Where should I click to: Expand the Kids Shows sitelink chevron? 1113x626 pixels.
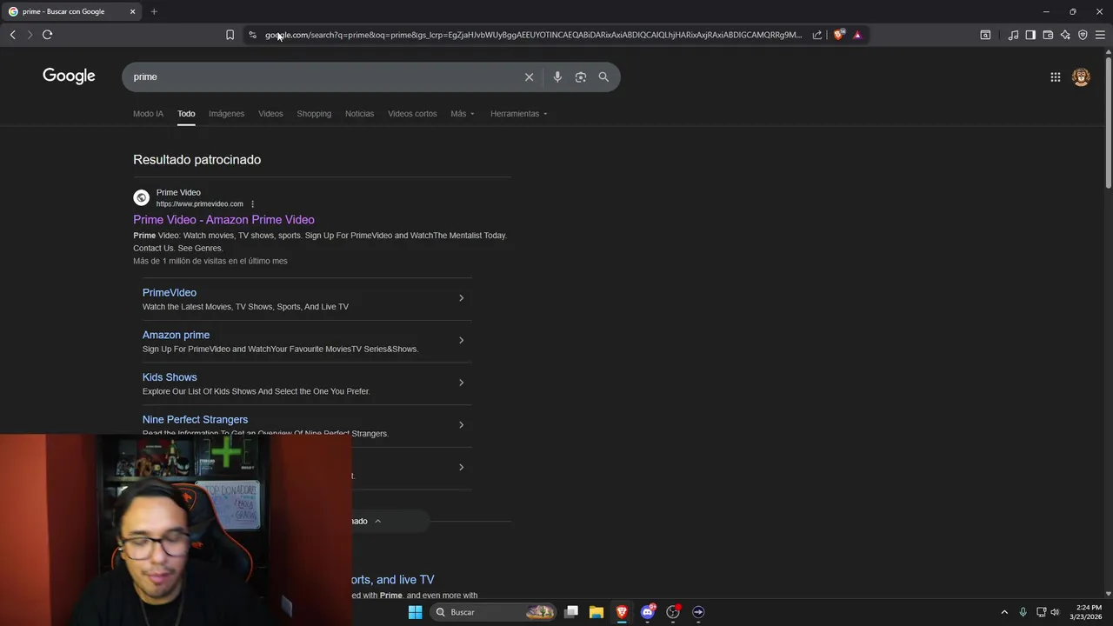coord(461,383)
